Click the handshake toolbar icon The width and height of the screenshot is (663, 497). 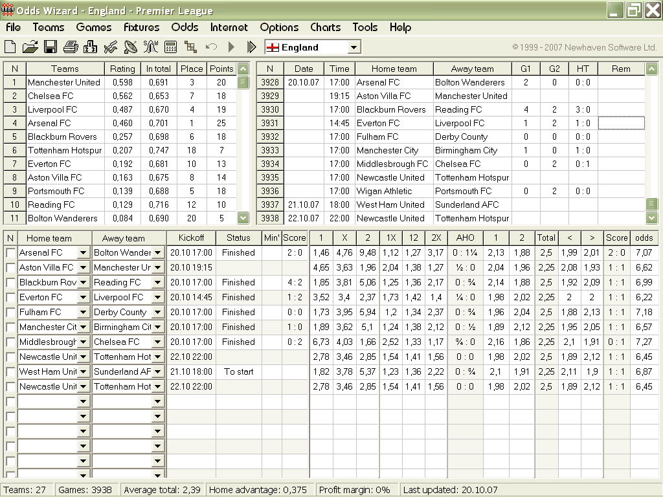pyautogui.click(x=110, y=47)
